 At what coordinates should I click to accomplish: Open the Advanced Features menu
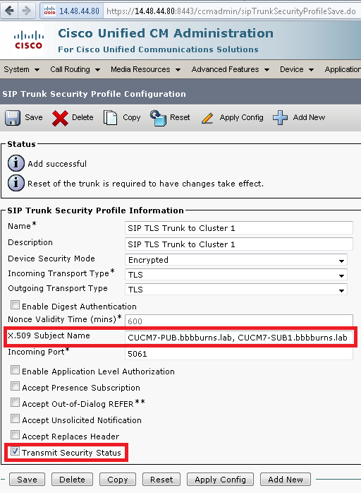pos(231,69)
